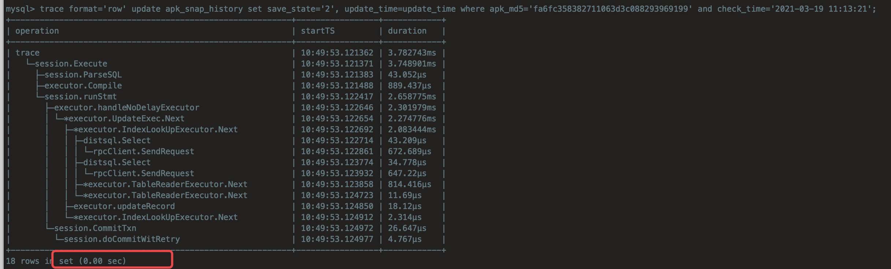
Task: Click the executor.updateRecord operation
Action: (x=124, y=207)
